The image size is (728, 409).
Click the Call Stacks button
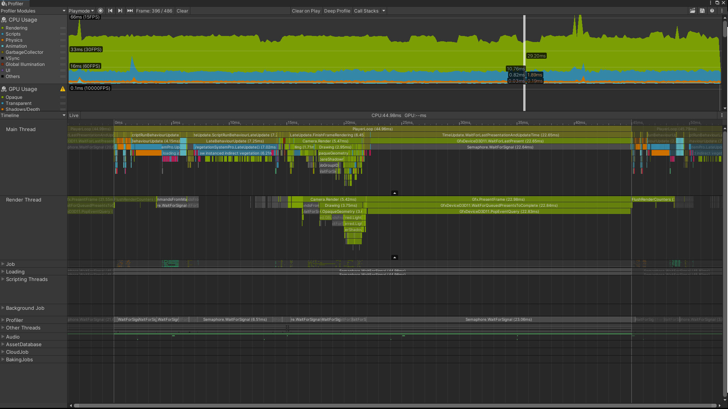(x=367, y=11)
